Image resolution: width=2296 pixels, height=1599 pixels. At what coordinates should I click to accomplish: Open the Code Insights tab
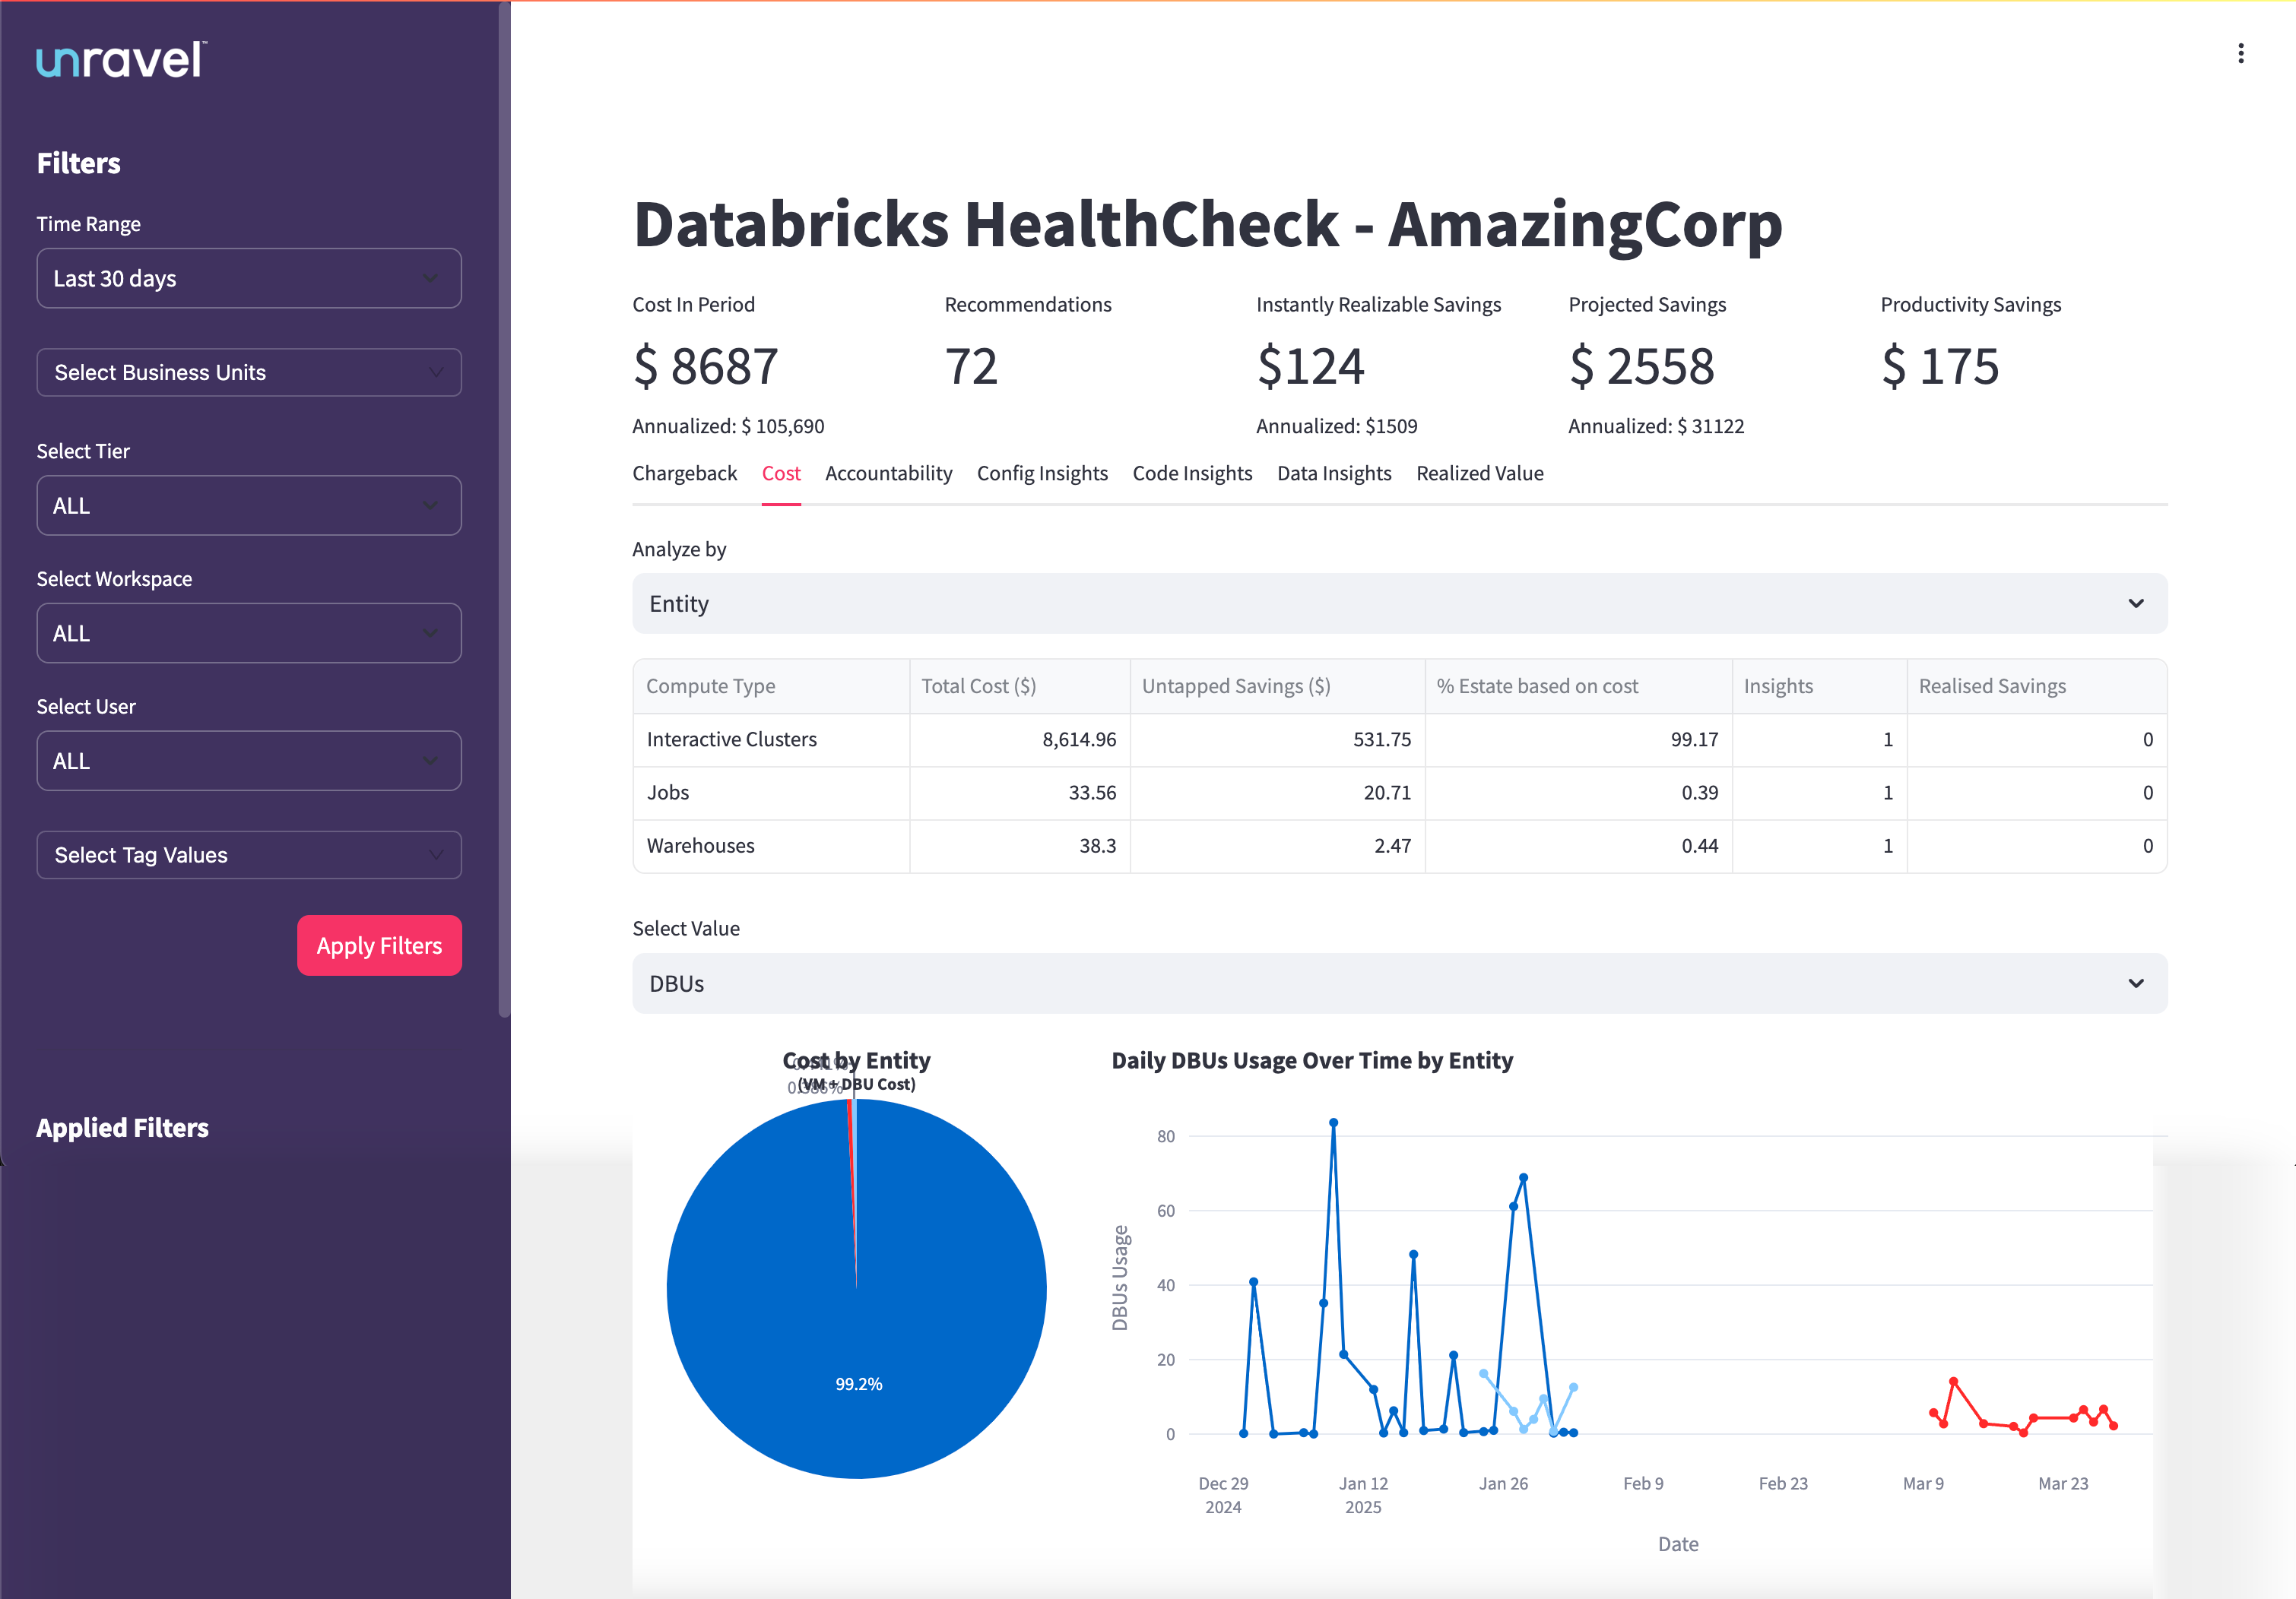[x=1192, y=473]
